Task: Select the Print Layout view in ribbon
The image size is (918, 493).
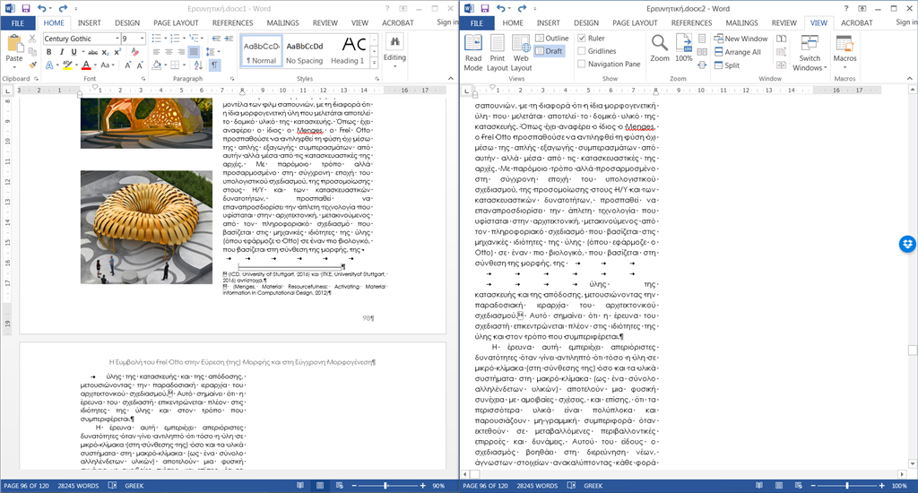Action: (497, 53)
